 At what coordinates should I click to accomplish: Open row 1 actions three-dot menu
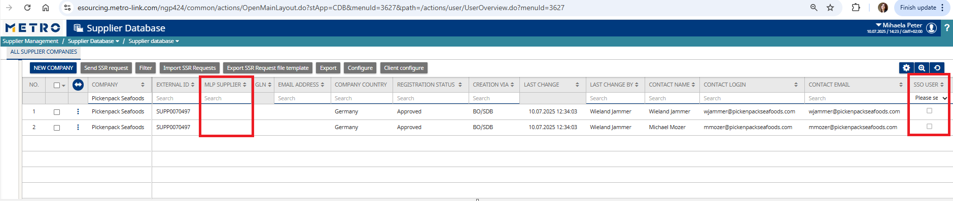[x=78, y=111]
